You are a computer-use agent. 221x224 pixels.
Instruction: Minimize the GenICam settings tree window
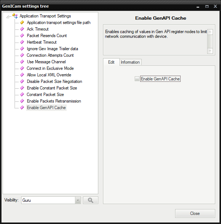click(198, 7)
